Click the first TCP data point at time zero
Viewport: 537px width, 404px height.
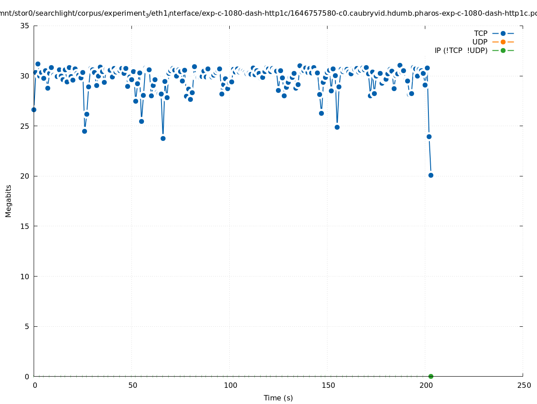pos(34,110)
